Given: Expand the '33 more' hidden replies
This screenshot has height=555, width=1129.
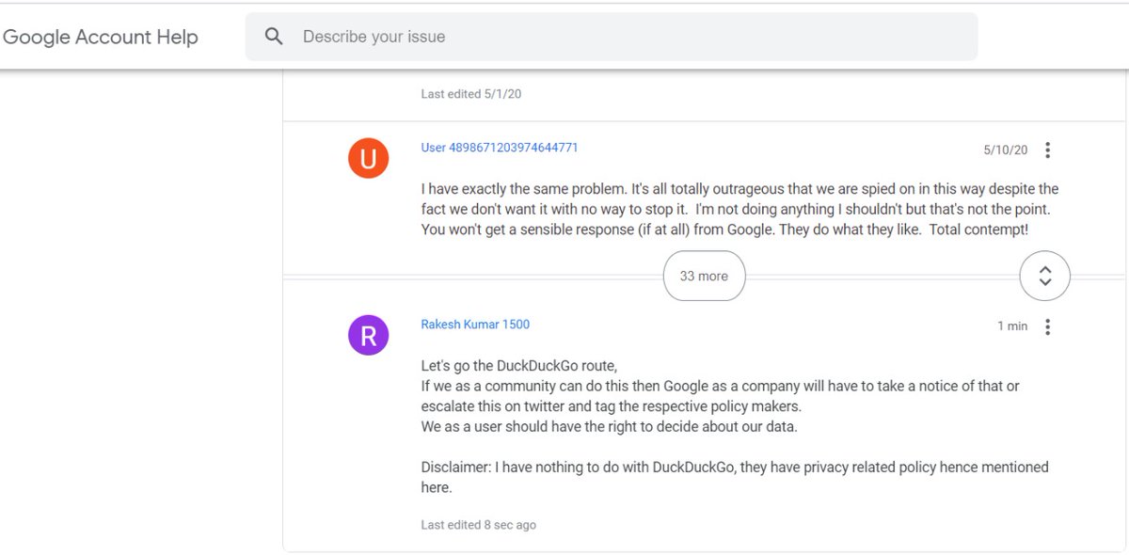Looking at the screenshot, I should click(705, 276).
